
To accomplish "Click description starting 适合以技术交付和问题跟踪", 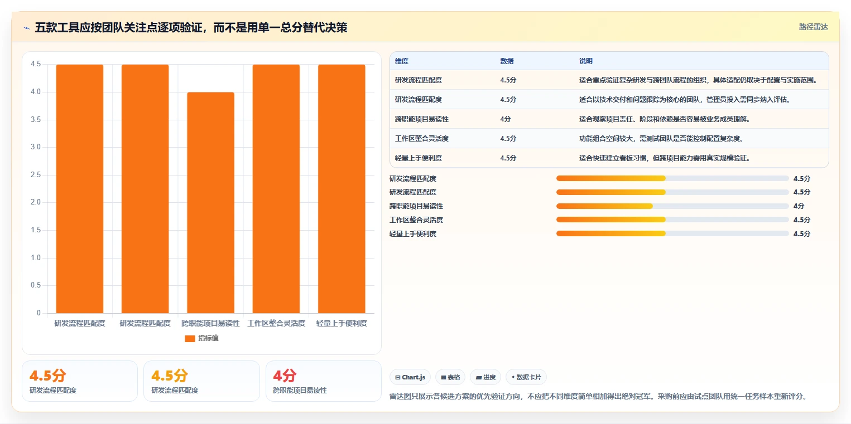I will tap(685, 100).
